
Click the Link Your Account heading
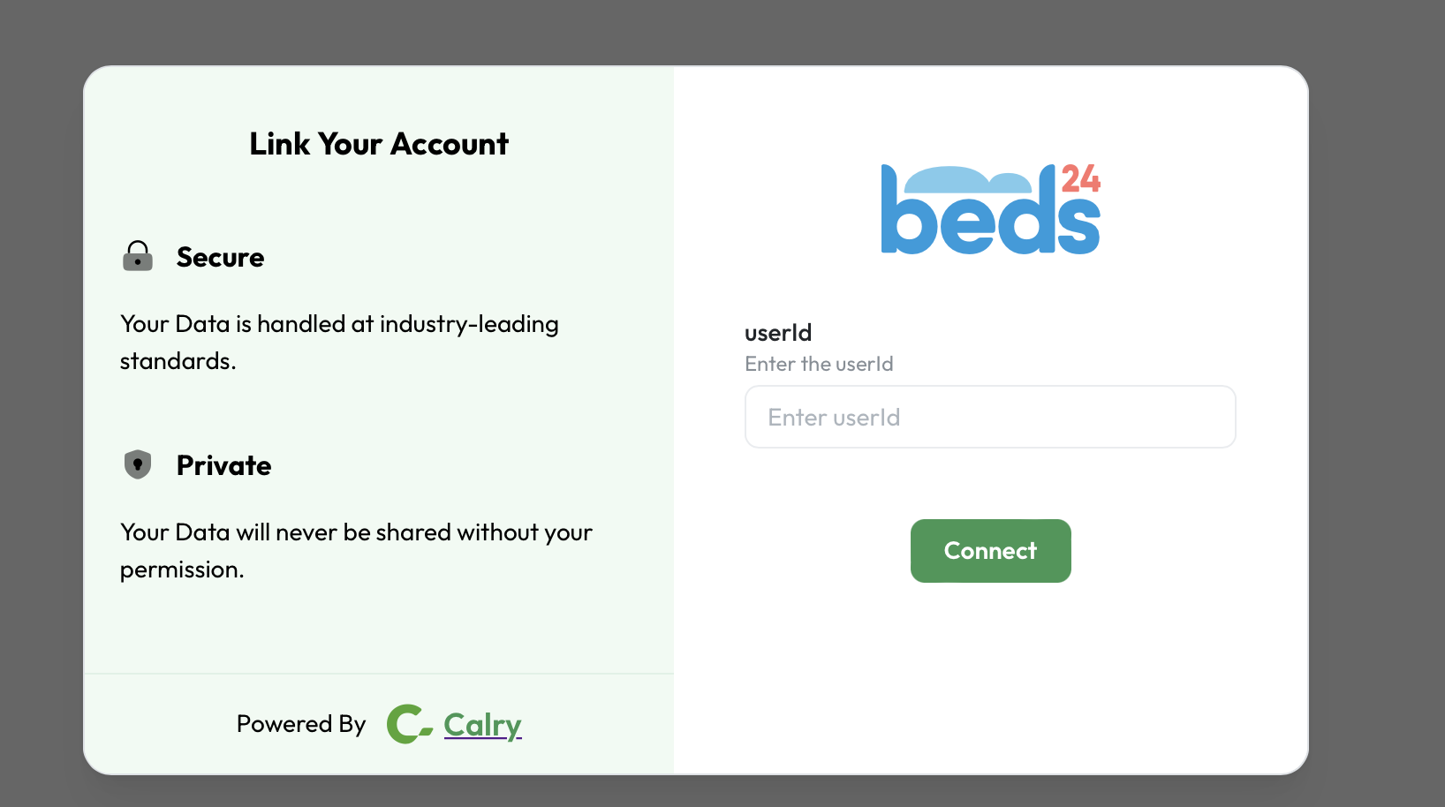378,143
